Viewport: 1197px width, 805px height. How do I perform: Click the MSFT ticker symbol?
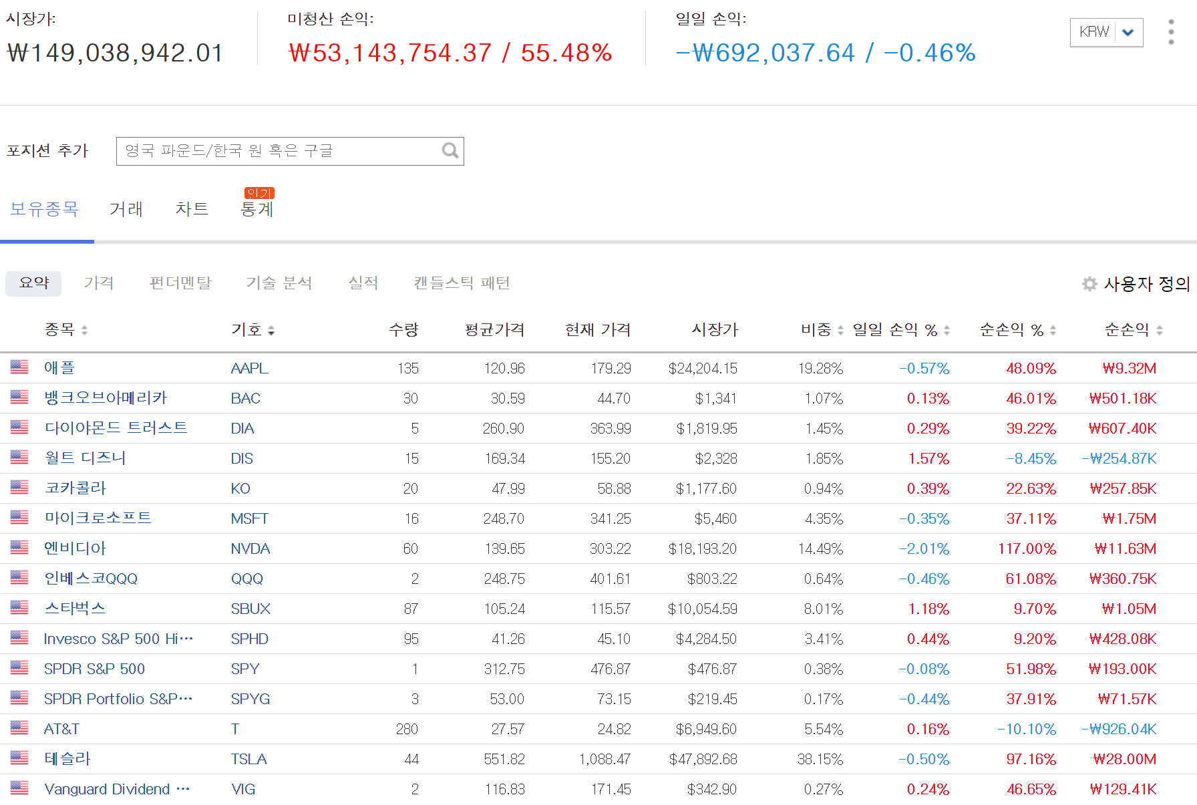pyautogui.click(x=249, y=518)
